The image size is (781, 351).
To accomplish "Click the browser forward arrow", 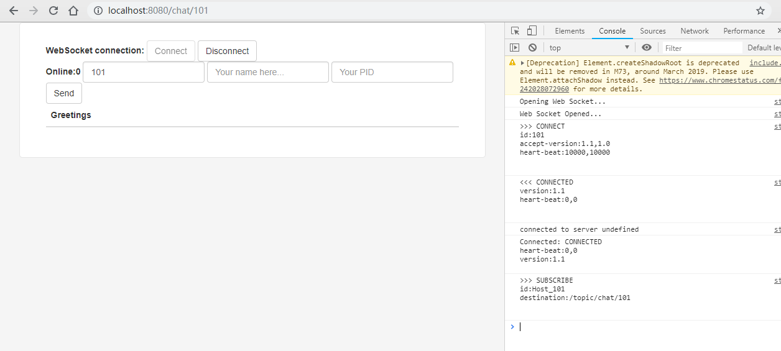I will pyautogui.click(x=34, y=11).
